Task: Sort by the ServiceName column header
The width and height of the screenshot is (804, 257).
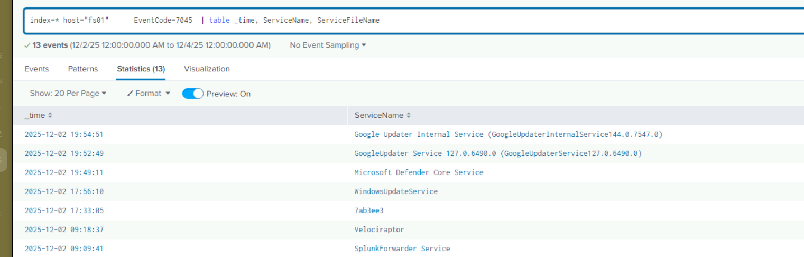Action: (x=383, y=115)
